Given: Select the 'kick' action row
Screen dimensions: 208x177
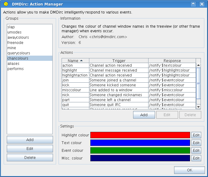Looking at the screenshot, I should pyautogui.click(x=129, y=85).
